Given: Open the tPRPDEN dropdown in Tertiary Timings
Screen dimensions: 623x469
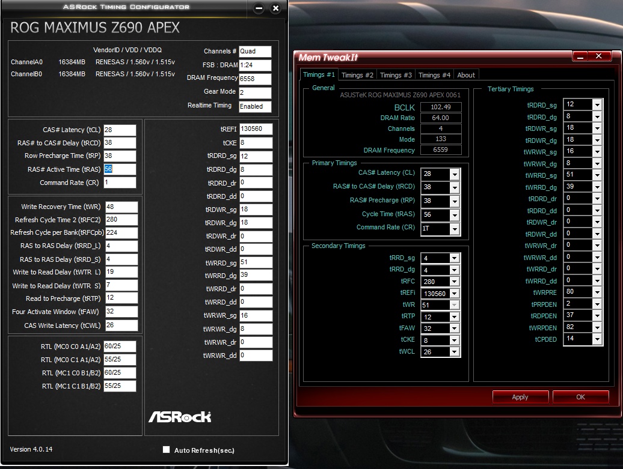Looking at the screenshot, I should point(597,304).
